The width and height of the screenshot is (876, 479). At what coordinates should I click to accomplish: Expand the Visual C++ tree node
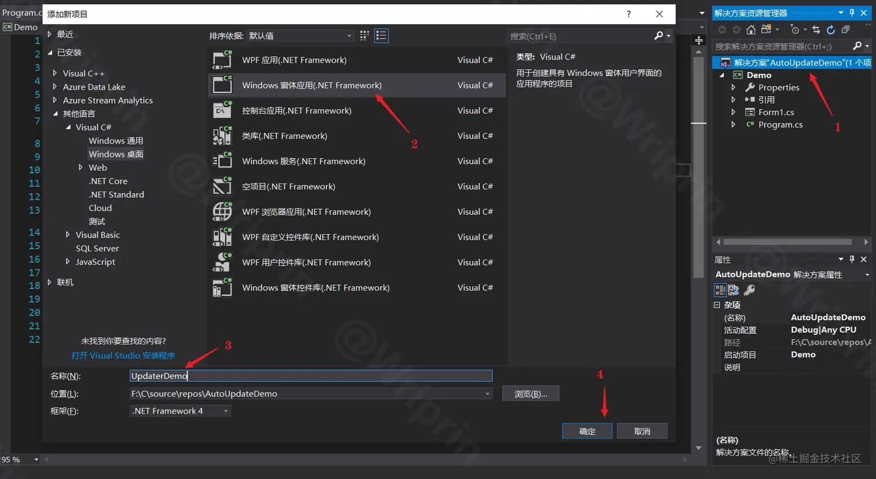55,73
